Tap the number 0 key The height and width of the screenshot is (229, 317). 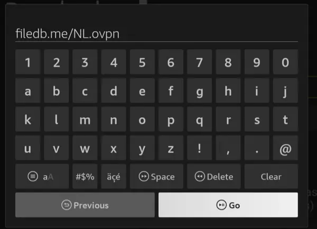pyautogui.click(x=285, y=62)
